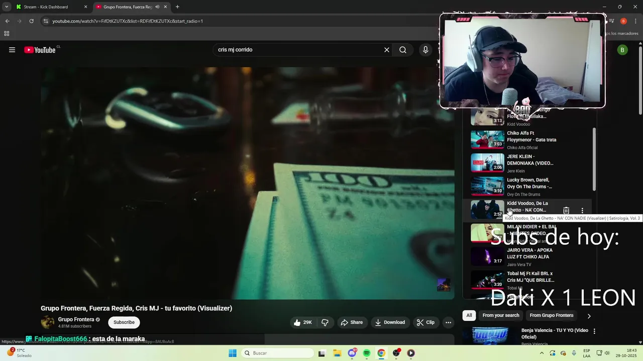Start voice search with microphone icon
The image size is (643, 361).
pyautogui.click(x=425, y=50)
